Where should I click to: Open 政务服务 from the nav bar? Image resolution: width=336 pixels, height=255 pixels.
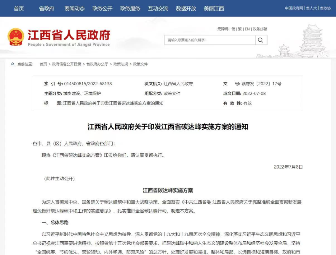(x=130, y=9)
